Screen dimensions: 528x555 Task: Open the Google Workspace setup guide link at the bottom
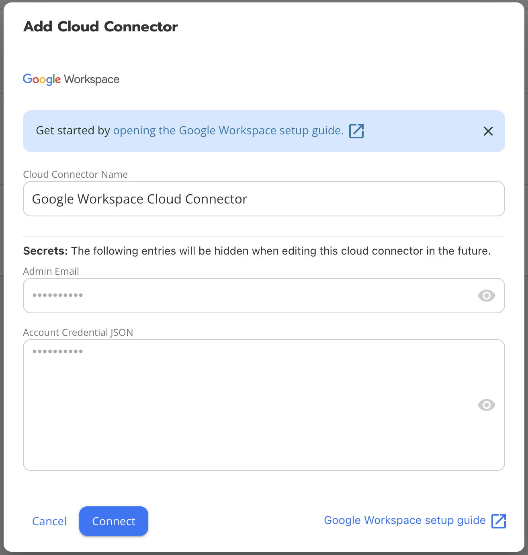[405, 520]
